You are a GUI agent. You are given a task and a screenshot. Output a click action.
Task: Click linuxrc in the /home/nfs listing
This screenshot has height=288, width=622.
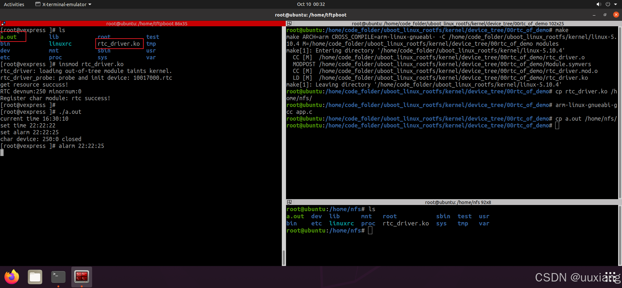[341, 223]
